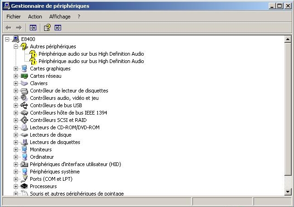Open the ? help menu

[x=79, y=17]
